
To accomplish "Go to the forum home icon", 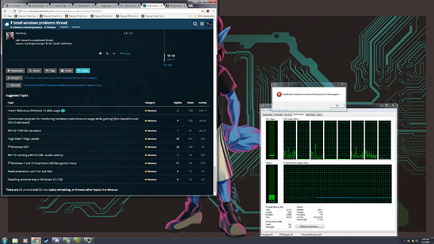I will click(x=7, y=24).
